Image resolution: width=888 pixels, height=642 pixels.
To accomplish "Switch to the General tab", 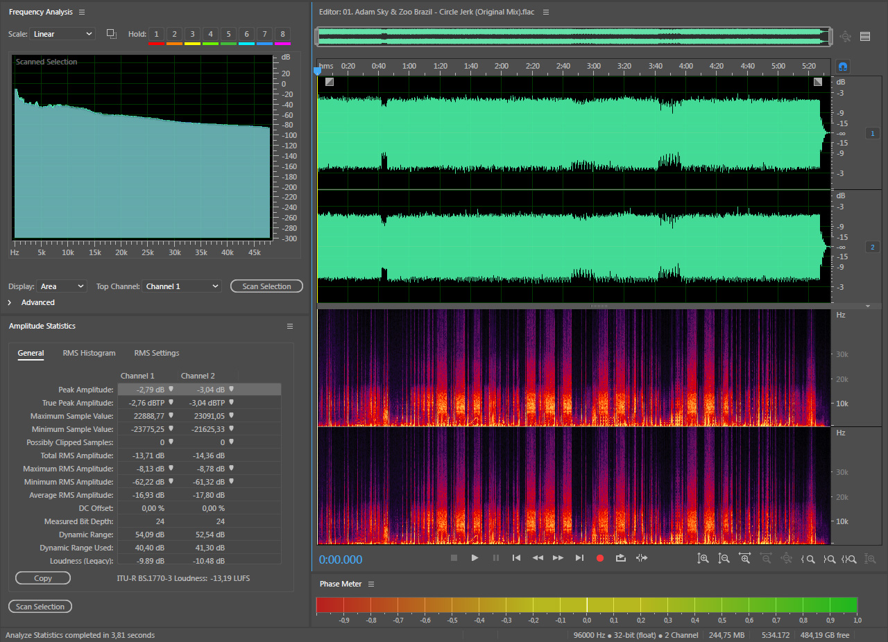I will click(x=31, y=354).
